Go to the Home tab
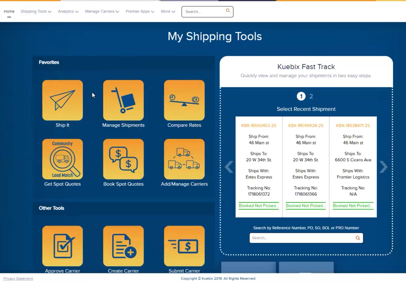Image resolution: width=406 pixels, height=283 pixels. 9,11
